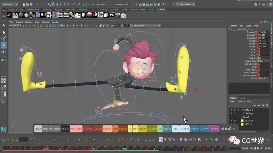Toggle the highlighted selection mode icon
Image resolution: width=273 pixels, height=153 pixels.
pos(53,4)
